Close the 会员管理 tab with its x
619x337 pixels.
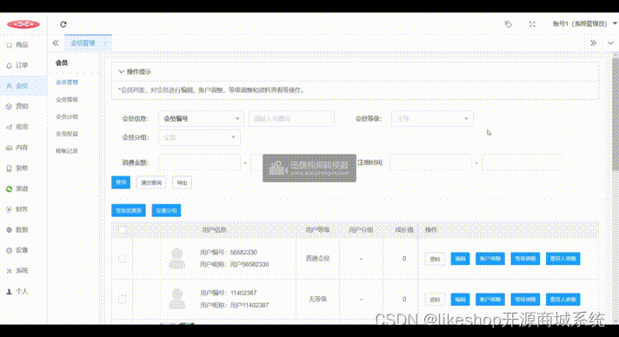pyautogui.click(x=104, y=43)
